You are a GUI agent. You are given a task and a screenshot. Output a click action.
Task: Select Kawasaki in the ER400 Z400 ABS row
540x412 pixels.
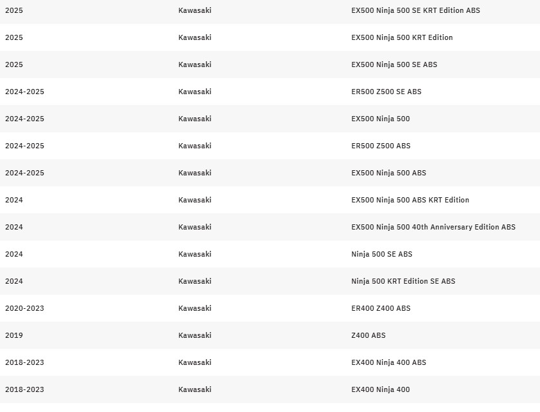[x=195, y=308]
